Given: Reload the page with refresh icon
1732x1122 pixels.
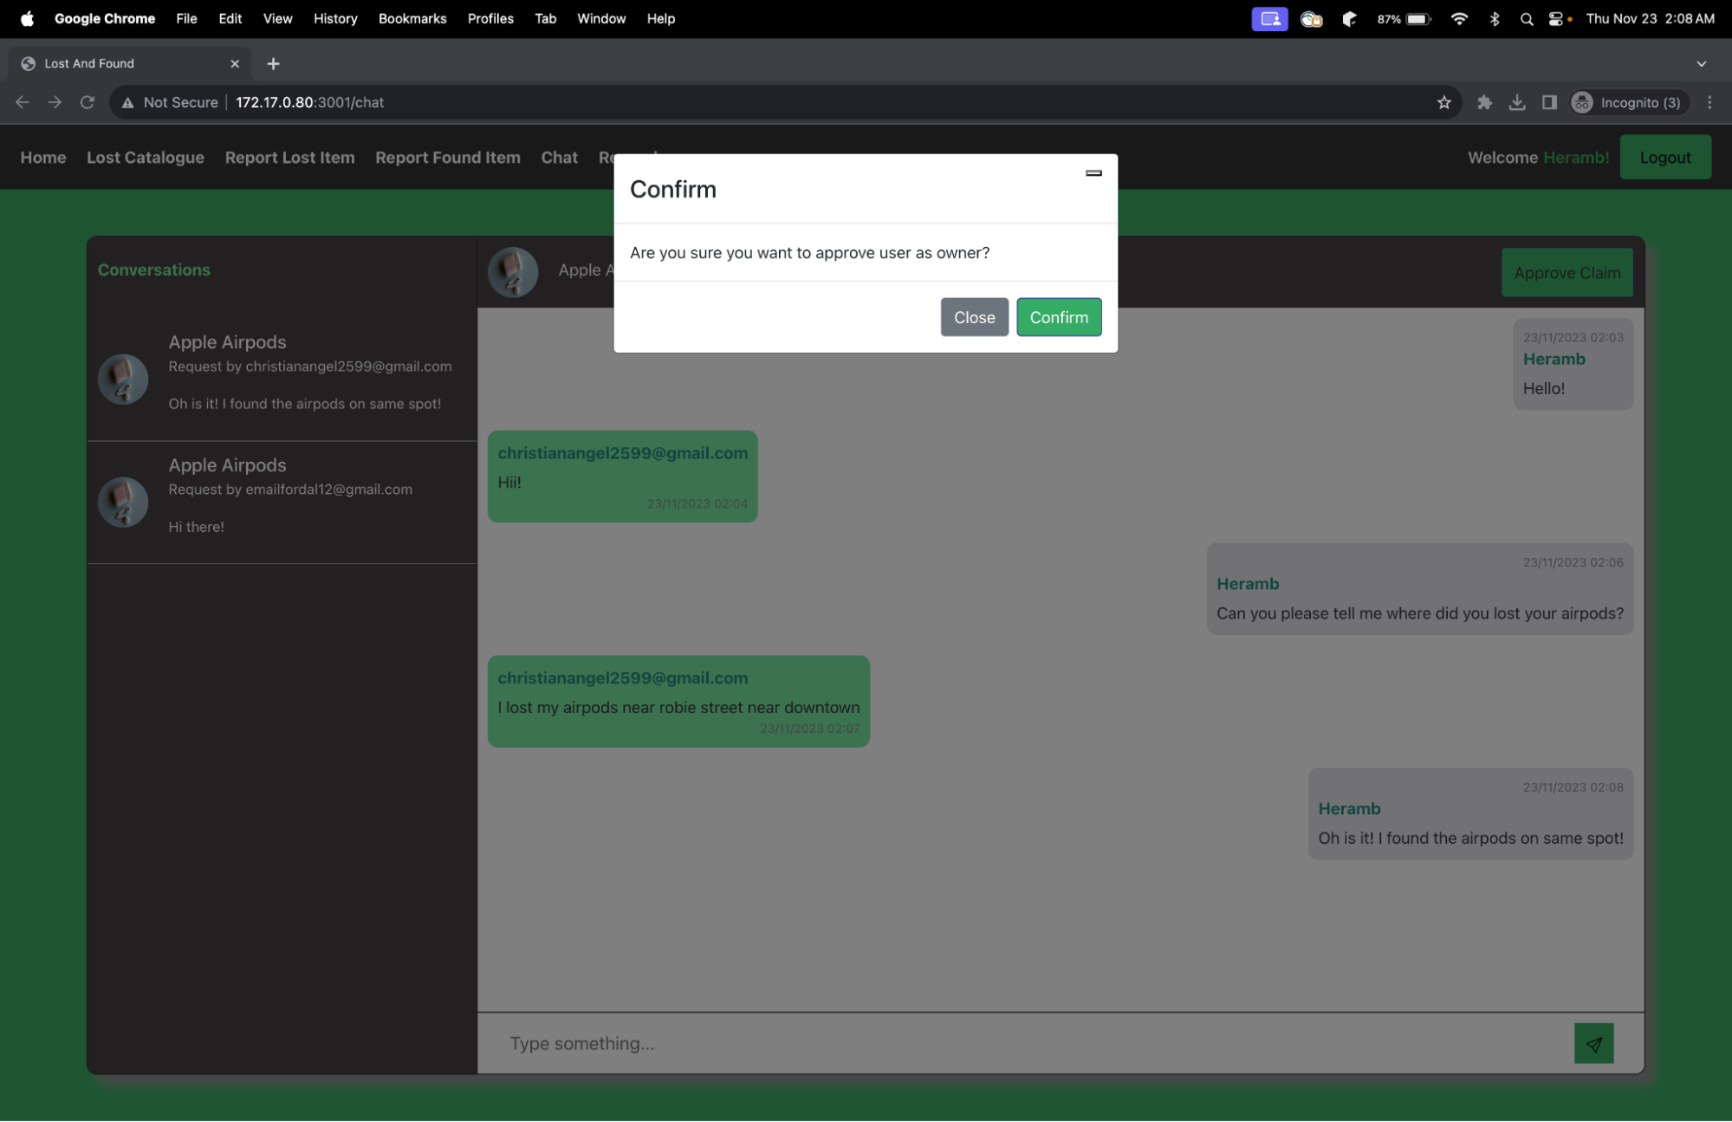Looking at the screenshot, I should (88, 102).
